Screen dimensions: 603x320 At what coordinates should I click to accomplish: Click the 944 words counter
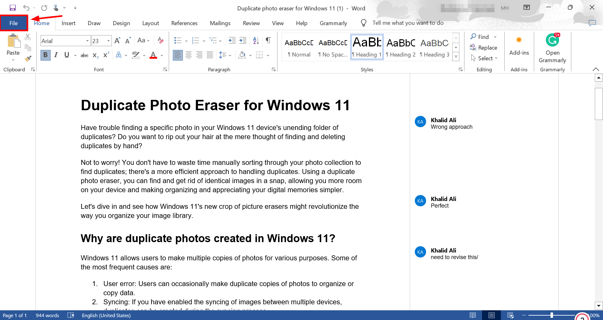click(x=47, y=315)
